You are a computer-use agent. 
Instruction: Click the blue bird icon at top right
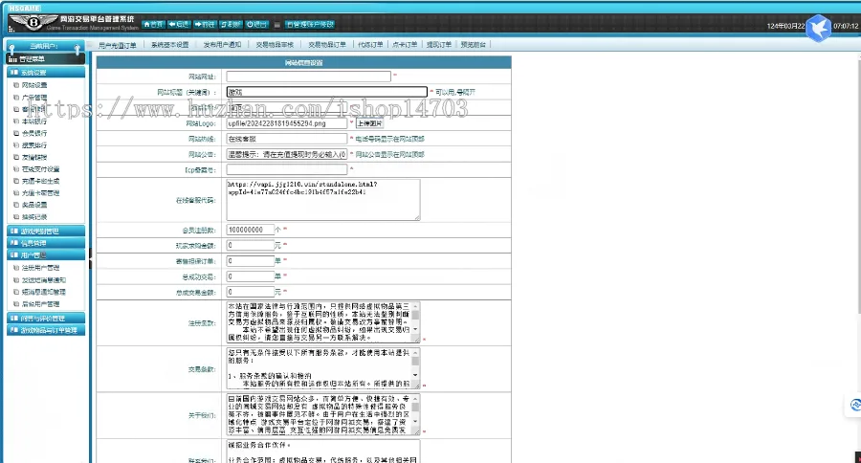point(816,28)
